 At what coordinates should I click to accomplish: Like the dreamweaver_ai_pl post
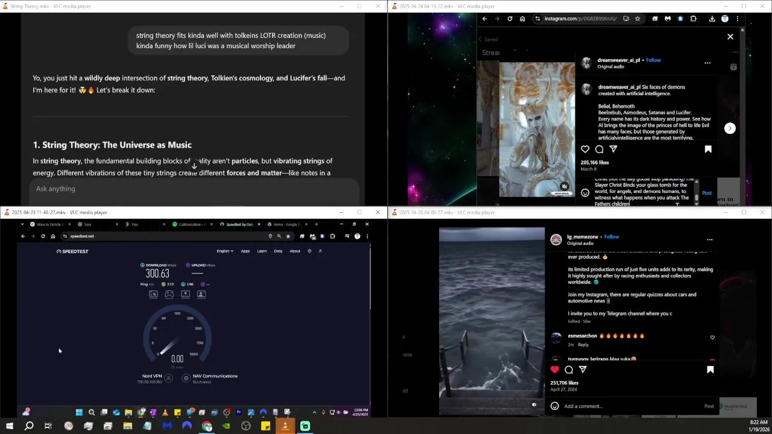(x=585, y=149)
